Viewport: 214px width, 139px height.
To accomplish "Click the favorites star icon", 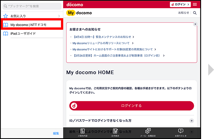I will (6, 16).
